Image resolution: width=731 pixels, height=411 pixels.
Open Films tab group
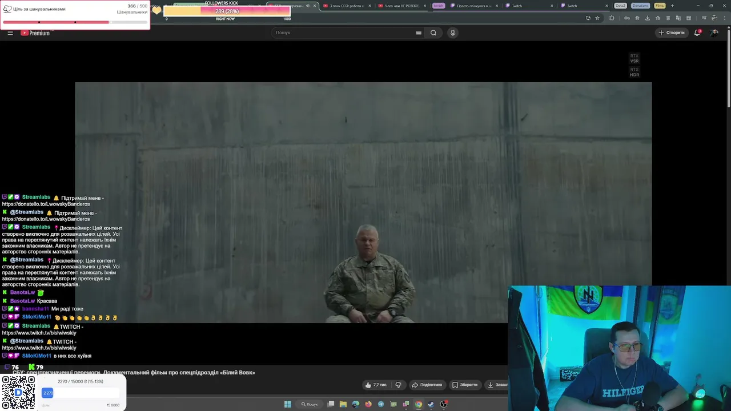(660, 6)
